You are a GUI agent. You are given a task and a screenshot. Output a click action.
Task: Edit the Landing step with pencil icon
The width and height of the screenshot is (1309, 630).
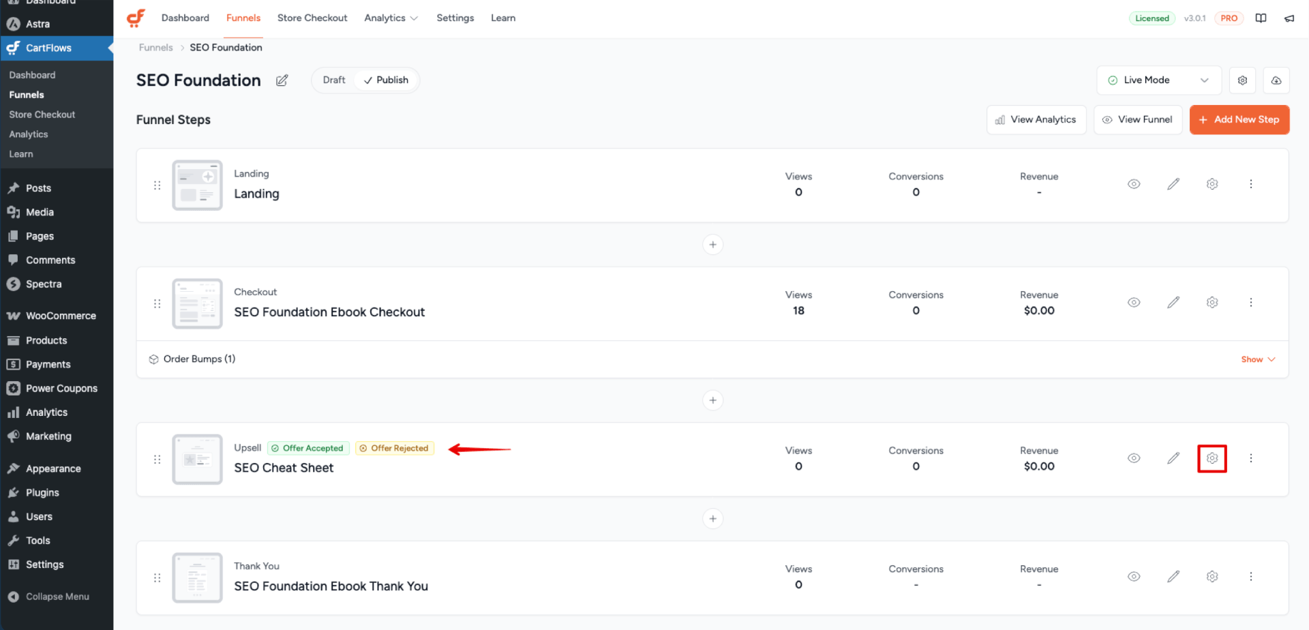1173,184
